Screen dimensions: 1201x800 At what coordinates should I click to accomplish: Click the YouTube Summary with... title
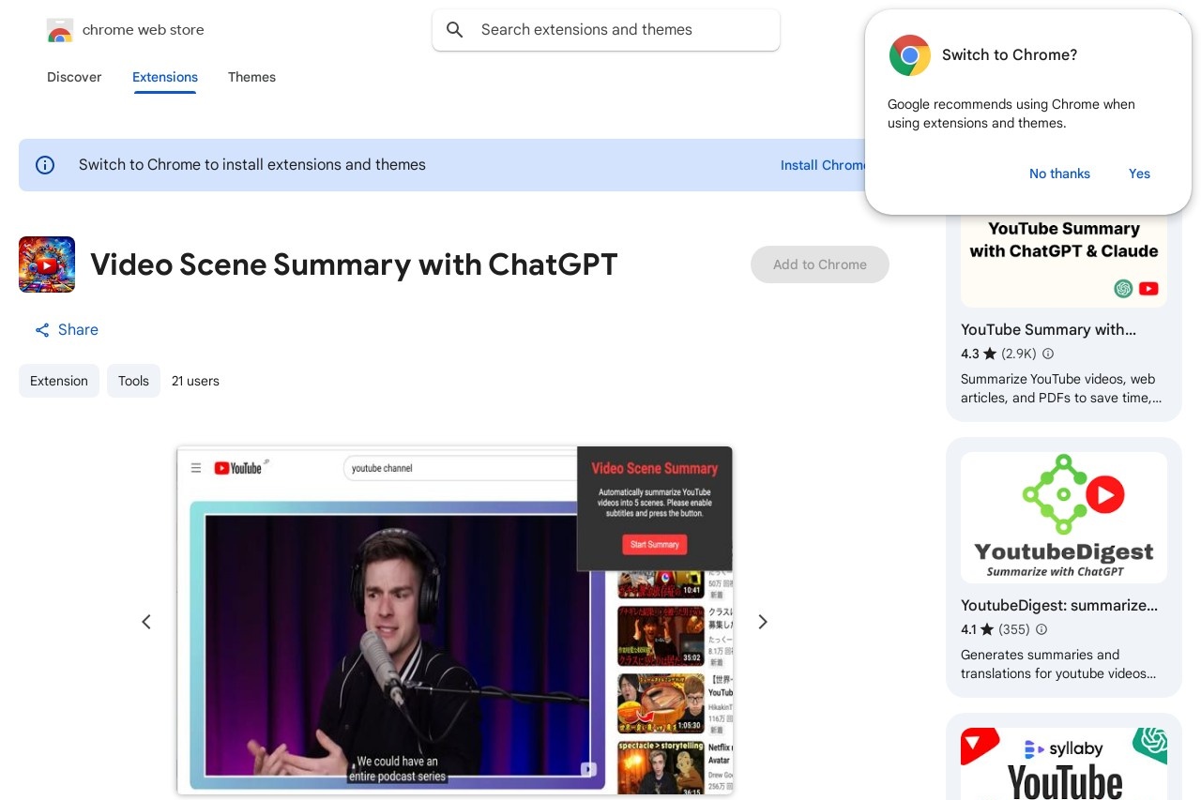tap(1048, 330)
